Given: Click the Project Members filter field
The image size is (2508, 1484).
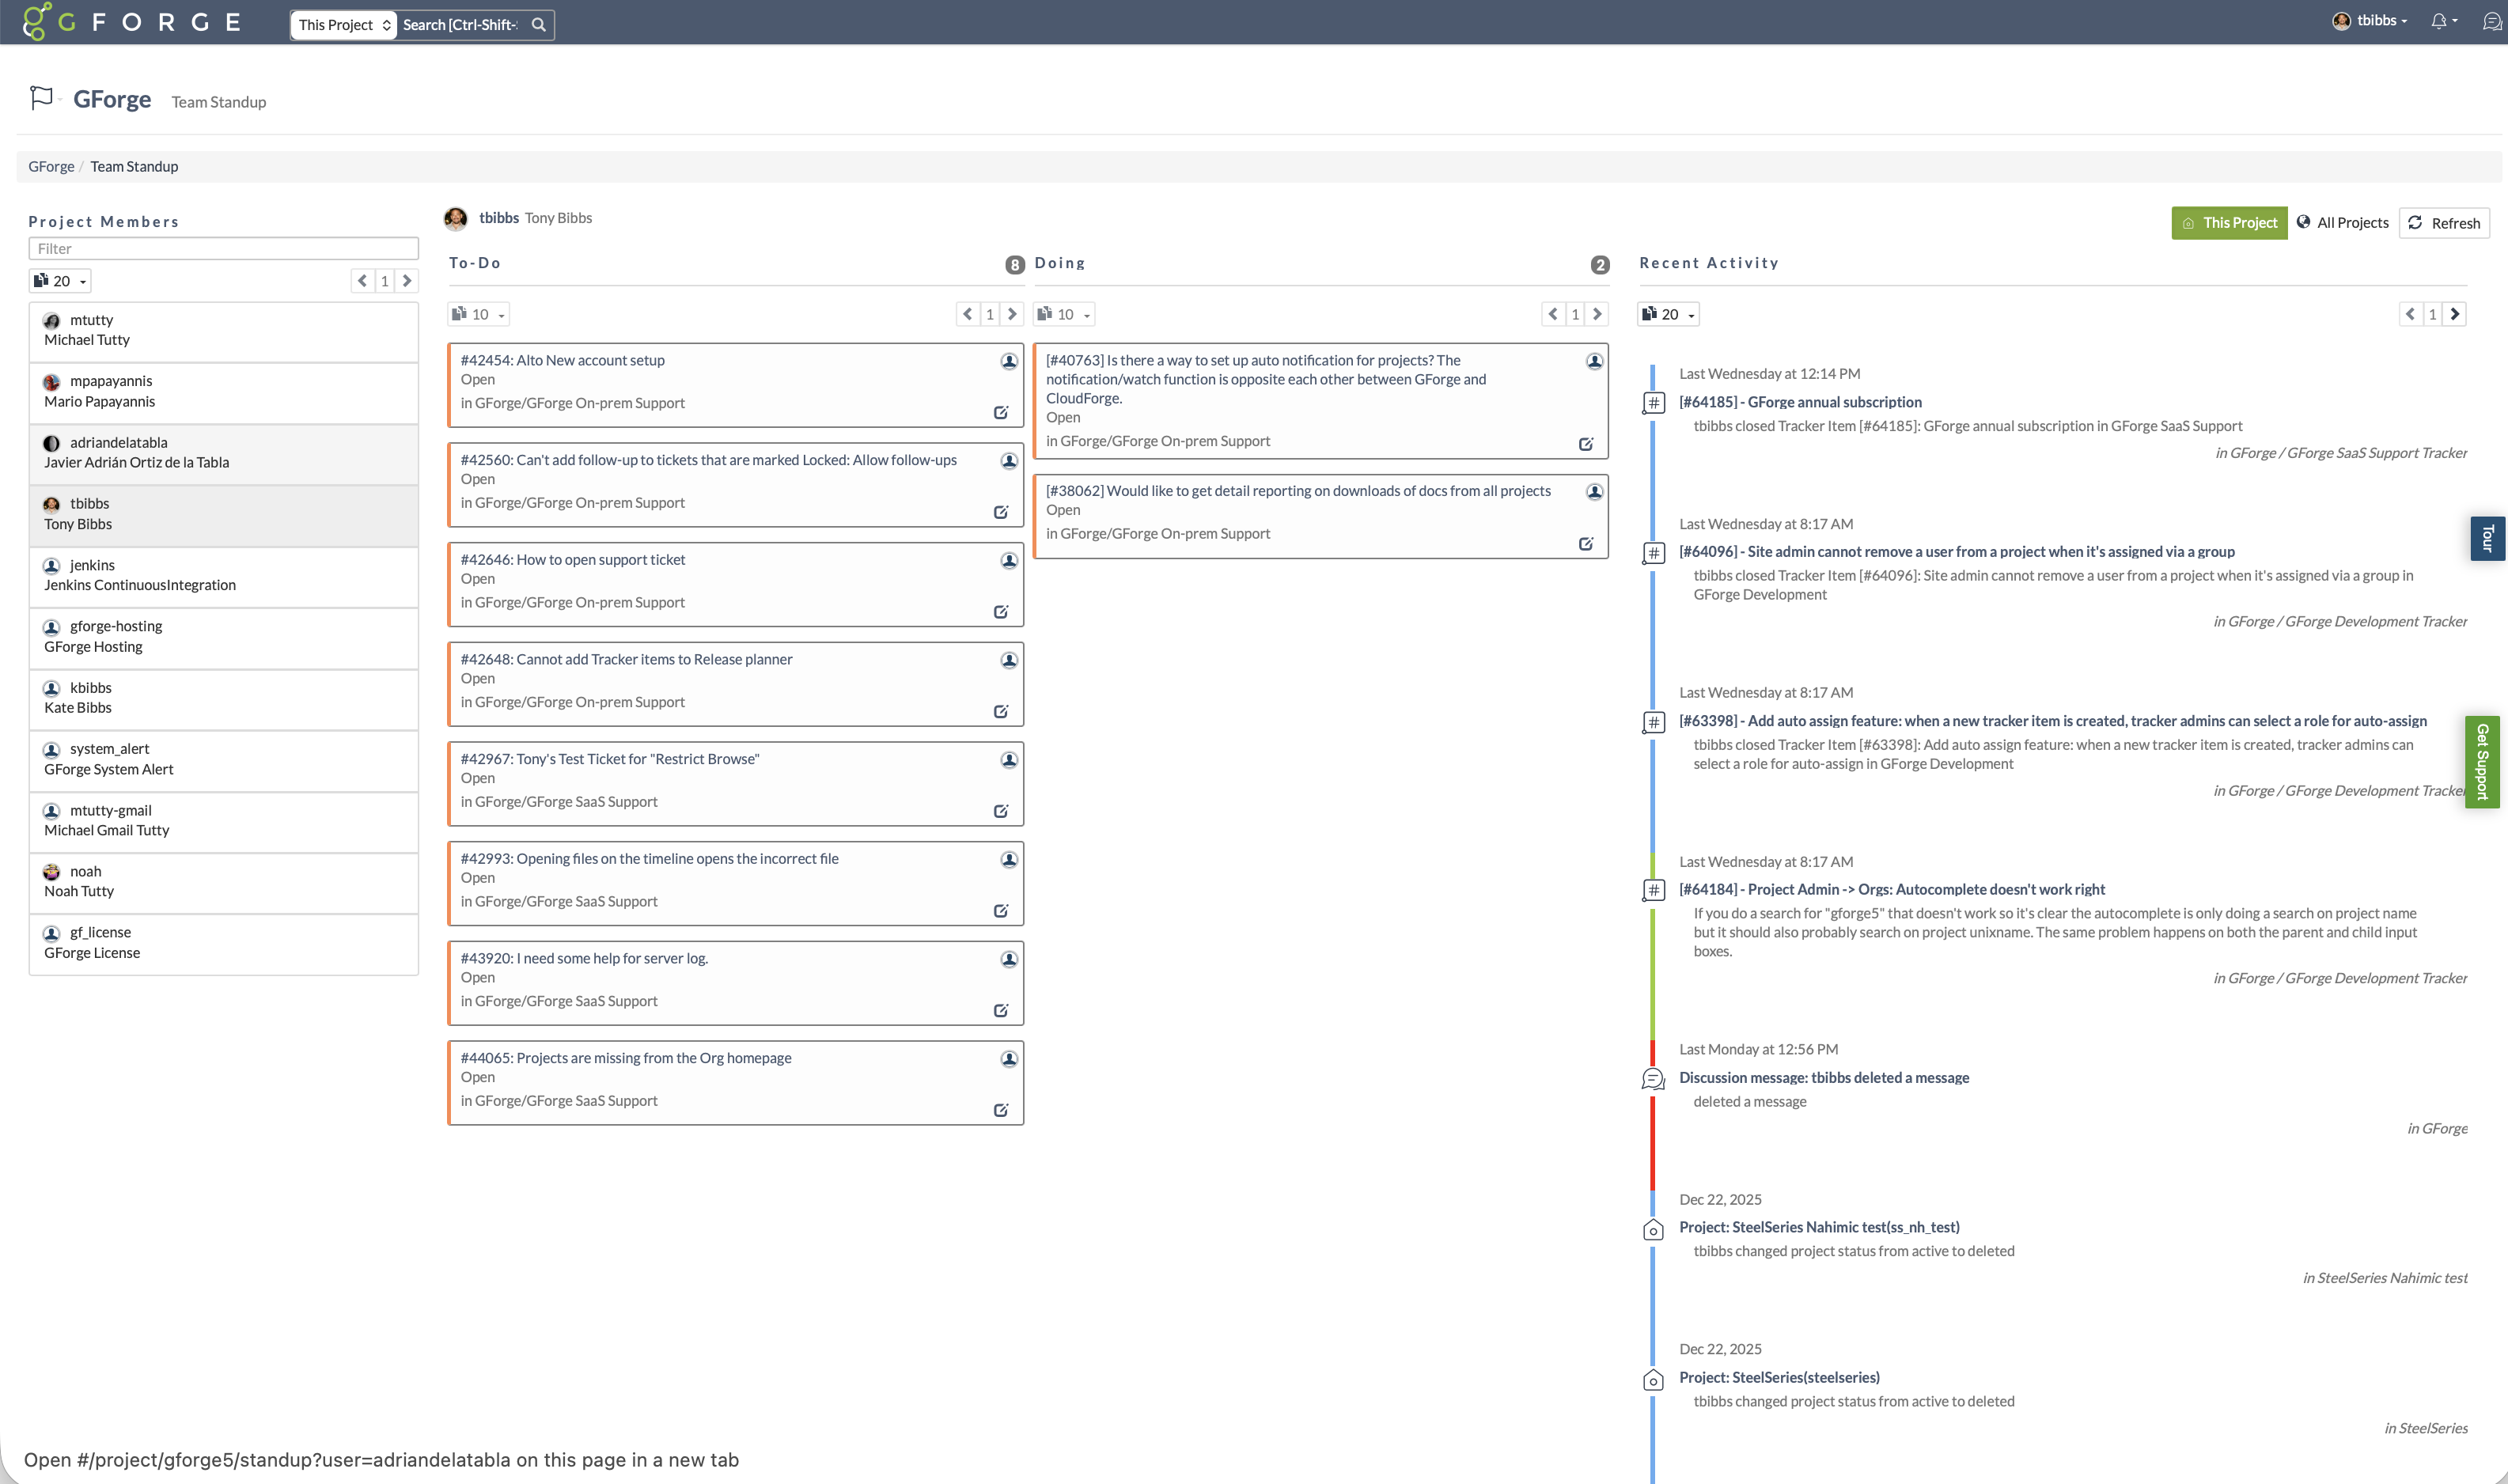Looking at the screenshot, I should point(223,249).
